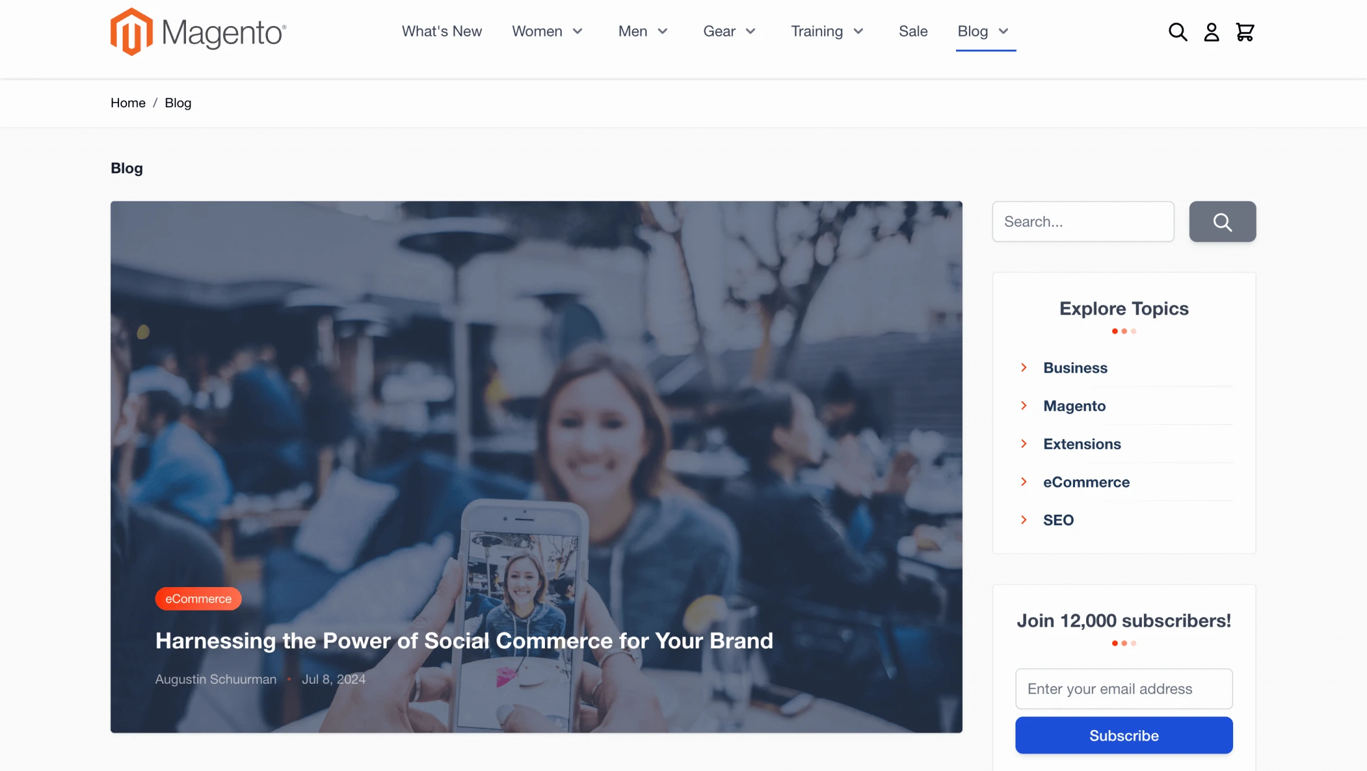The height and width of the screenshot is (771, 1367).
Task: Expand the Women menu dropdown
Action: coord(578,32)
